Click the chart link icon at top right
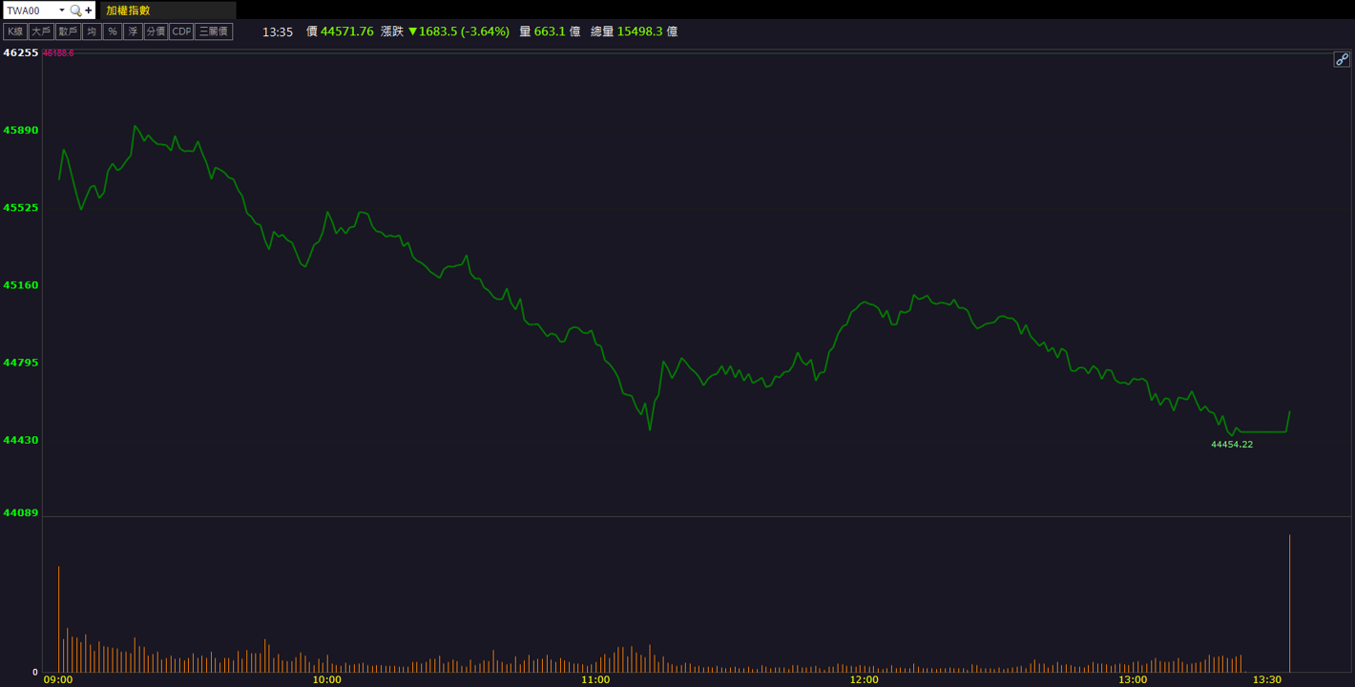 coord(1342,59)
